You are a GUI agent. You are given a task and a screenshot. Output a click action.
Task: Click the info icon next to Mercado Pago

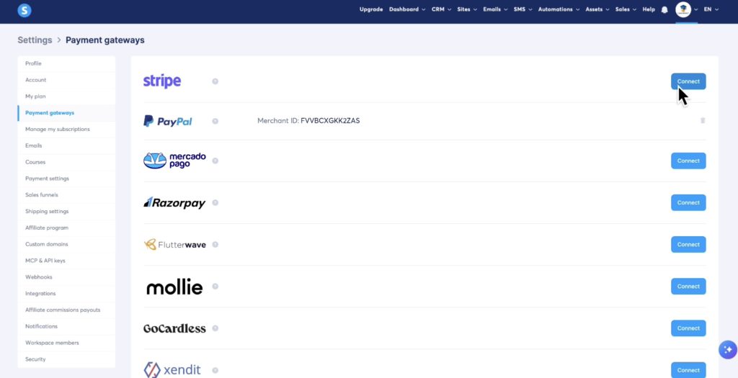click(215, 161)
